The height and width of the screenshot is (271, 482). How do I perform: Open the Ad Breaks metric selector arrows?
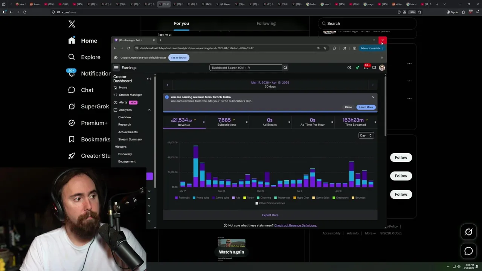289,122
